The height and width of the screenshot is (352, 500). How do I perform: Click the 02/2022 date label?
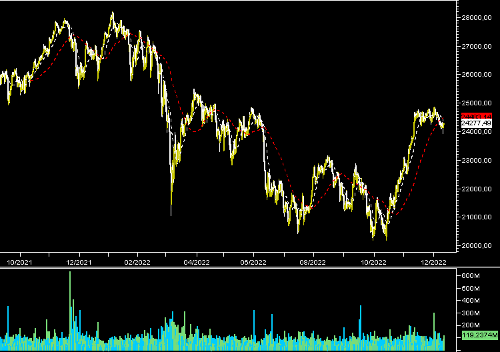[x=137, y=263]
